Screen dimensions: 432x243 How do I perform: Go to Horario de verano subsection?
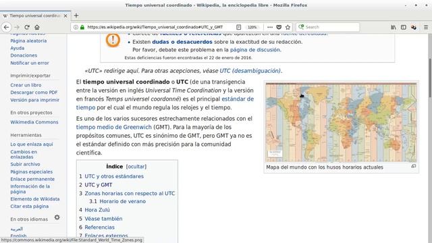(x=123, y=201)
